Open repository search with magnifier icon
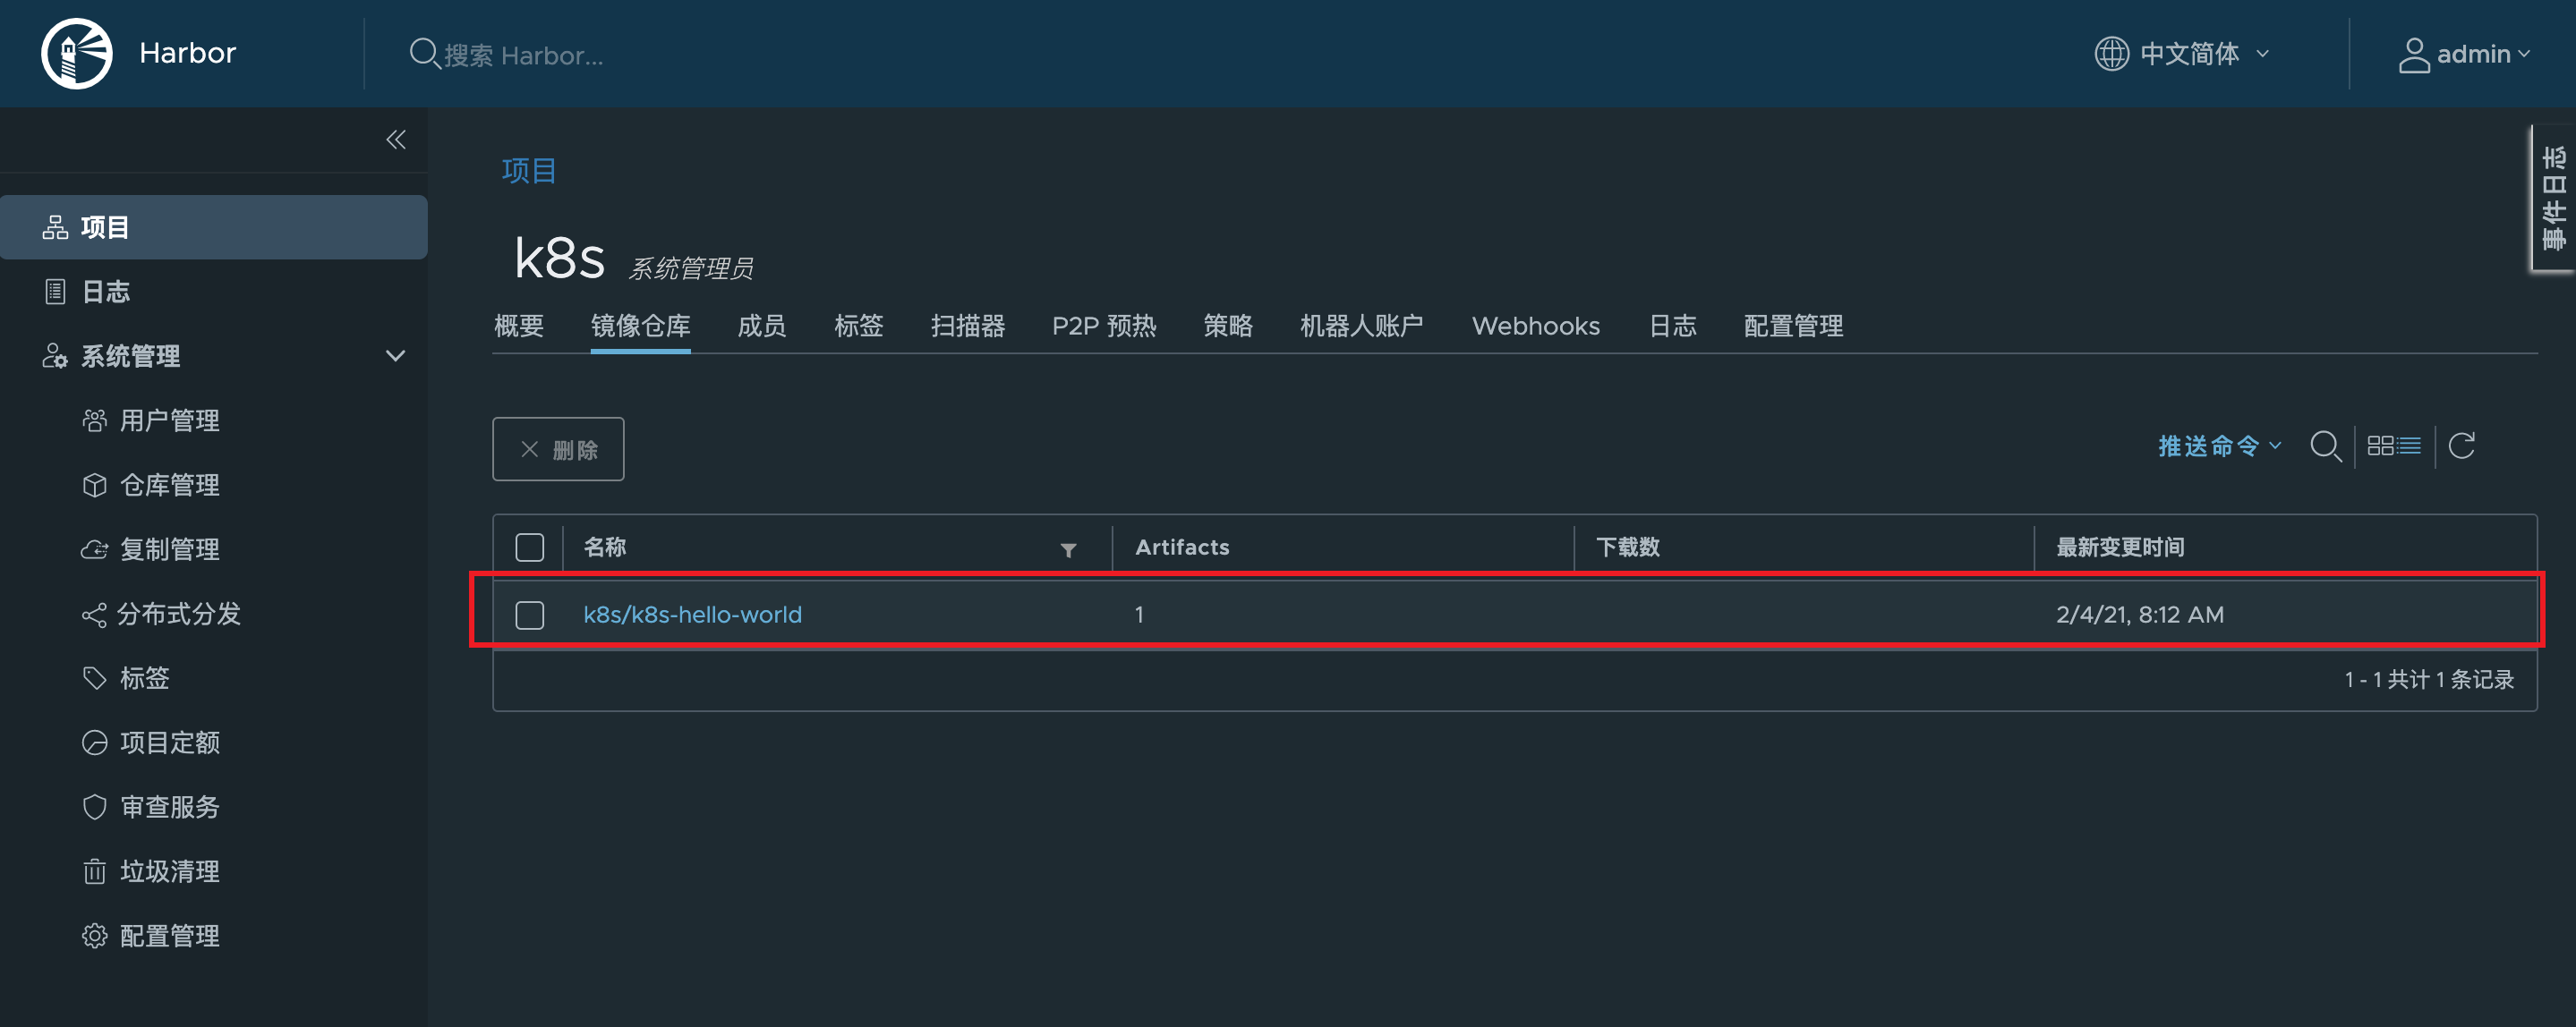 pos(2325,446)
